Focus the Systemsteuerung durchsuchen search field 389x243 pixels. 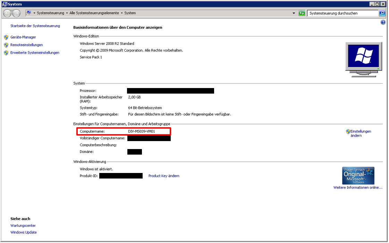[343, 13]
